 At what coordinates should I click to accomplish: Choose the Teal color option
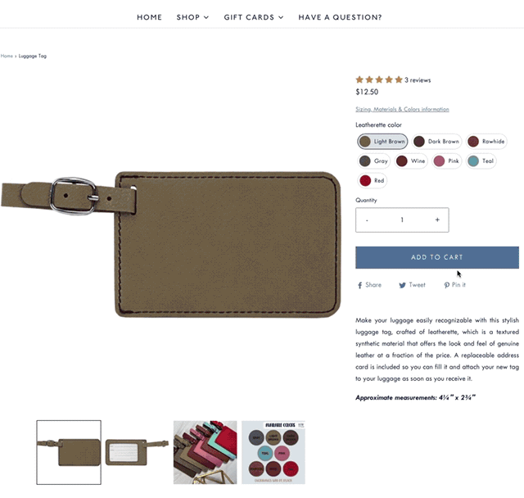(x=481, y=161)
